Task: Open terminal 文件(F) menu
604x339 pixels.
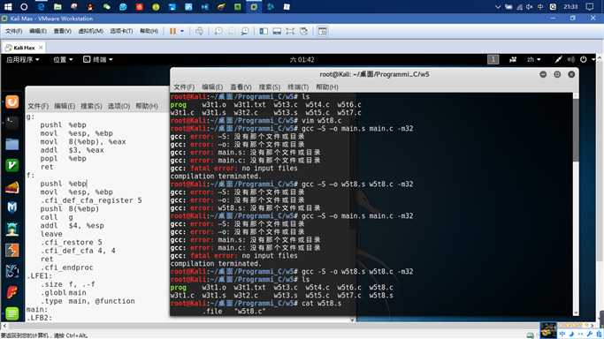Action: 184,87
